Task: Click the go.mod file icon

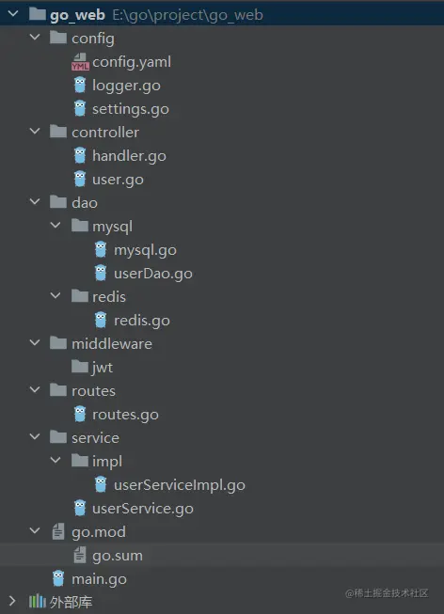Action: tap(58, 532)
